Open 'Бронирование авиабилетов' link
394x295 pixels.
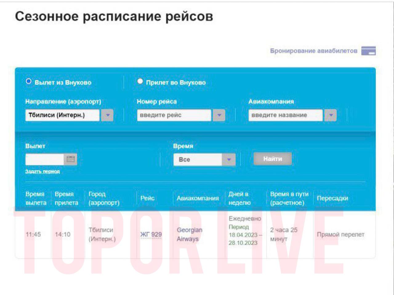point(314,51)
